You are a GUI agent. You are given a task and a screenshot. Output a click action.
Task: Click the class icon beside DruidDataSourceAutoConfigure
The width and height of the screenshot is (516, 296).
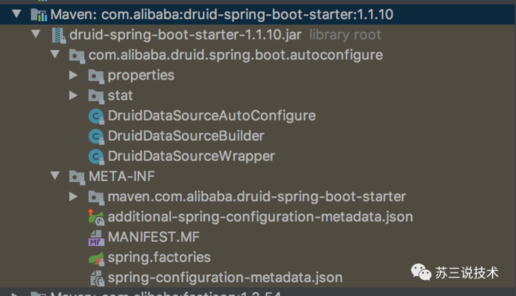(97, 116)
